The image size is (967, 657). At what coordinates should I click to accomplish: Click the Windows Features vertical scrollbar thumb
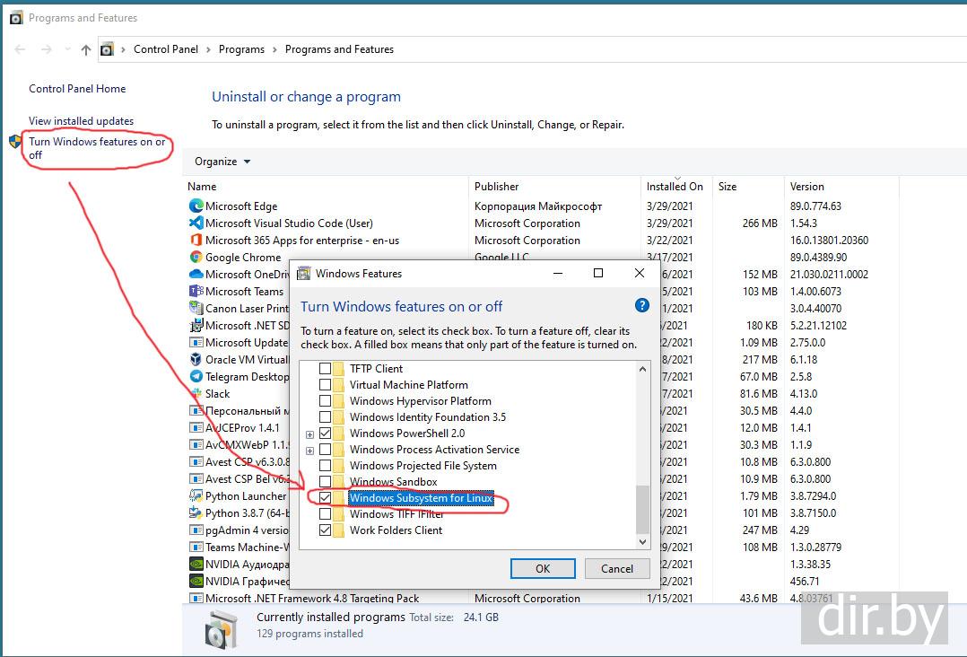coord(641,509)
